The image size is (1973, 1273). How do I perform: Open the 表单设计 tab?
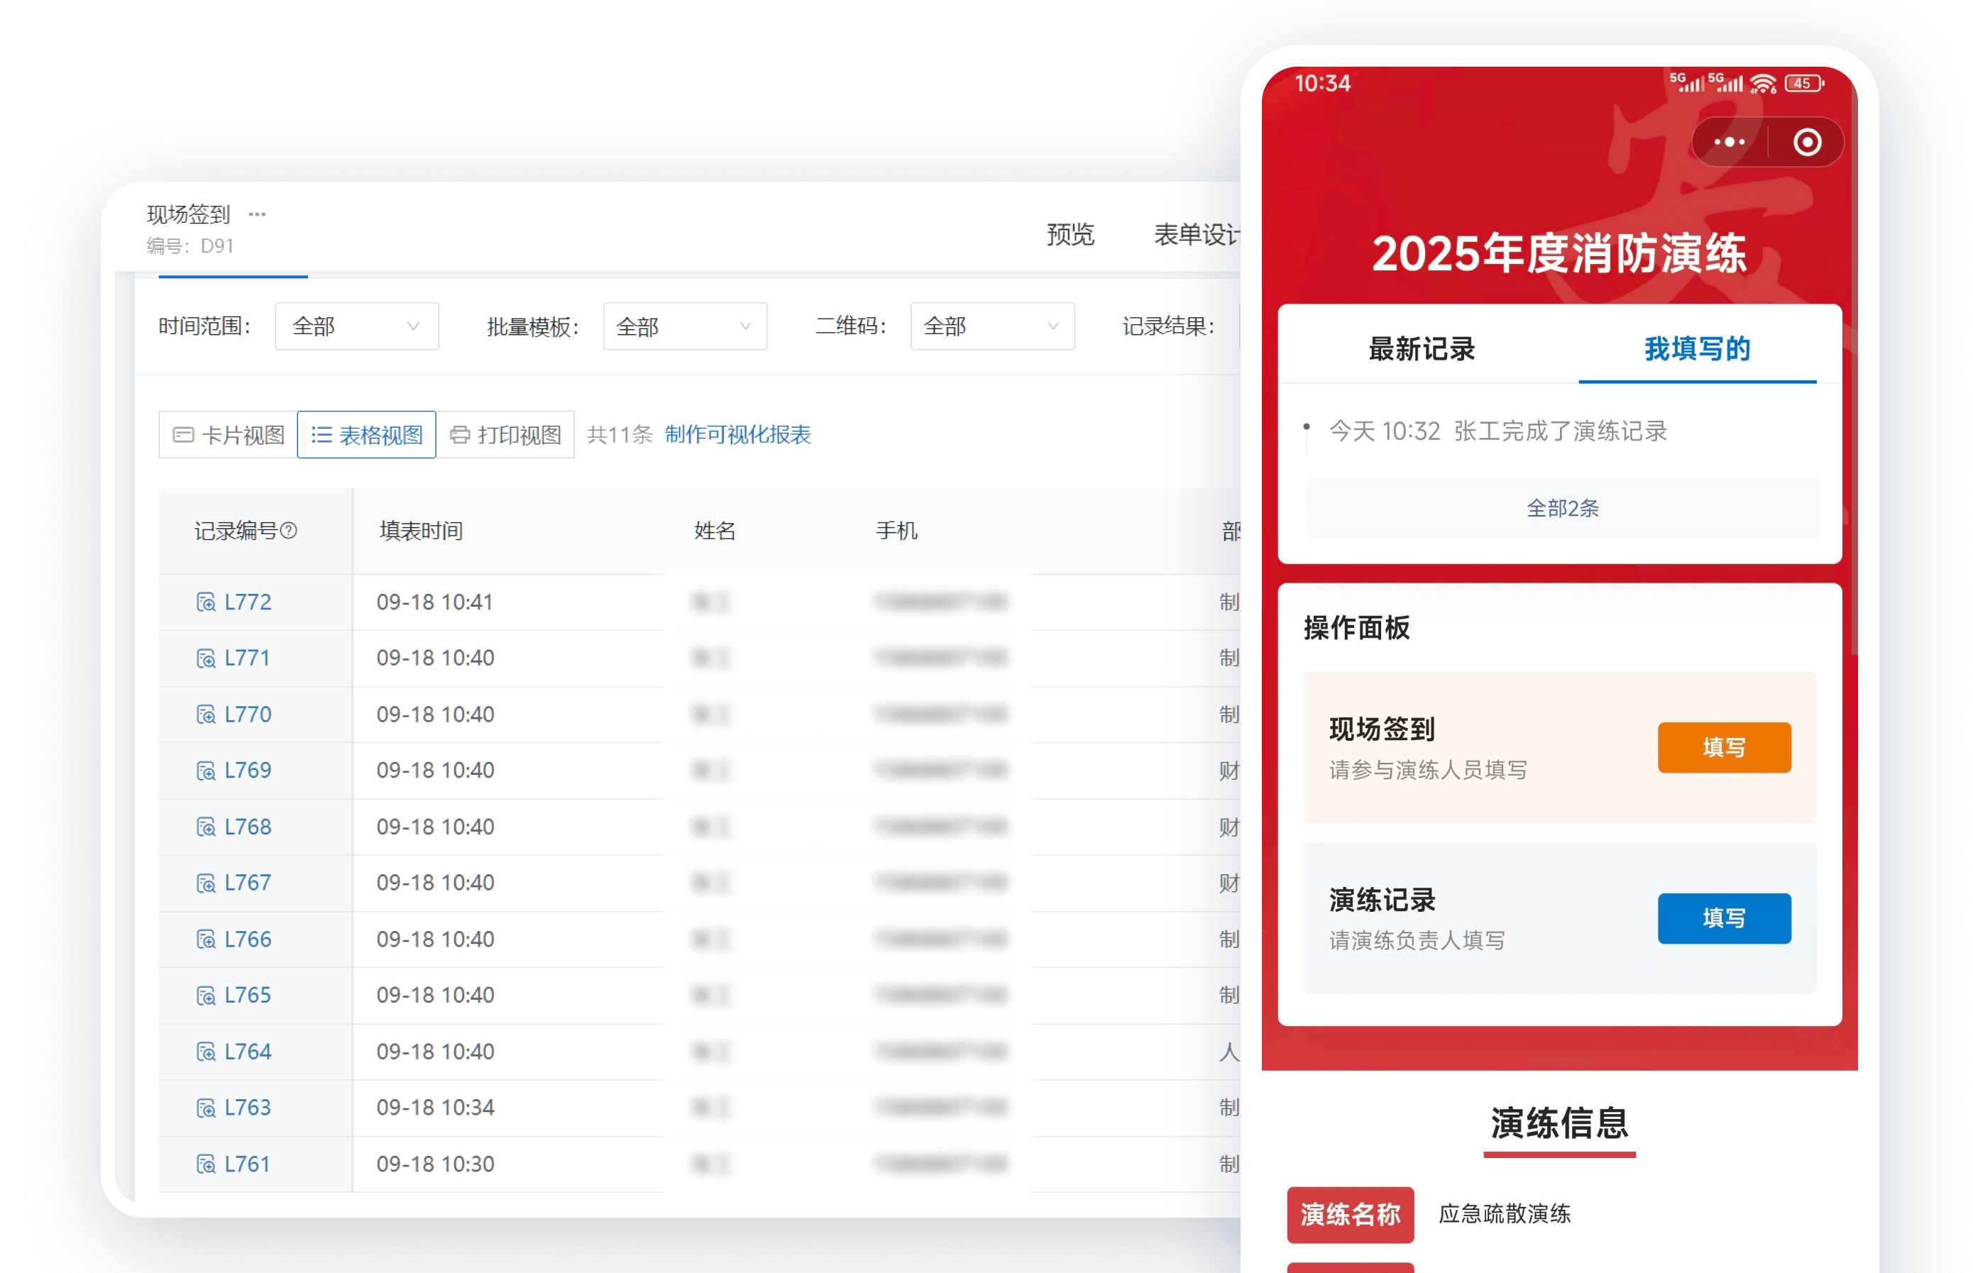[1198, 235]
